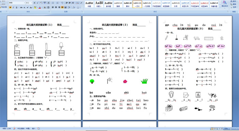
Task: Click the Change Styles large icon
Action: click(x=225, y=4)
